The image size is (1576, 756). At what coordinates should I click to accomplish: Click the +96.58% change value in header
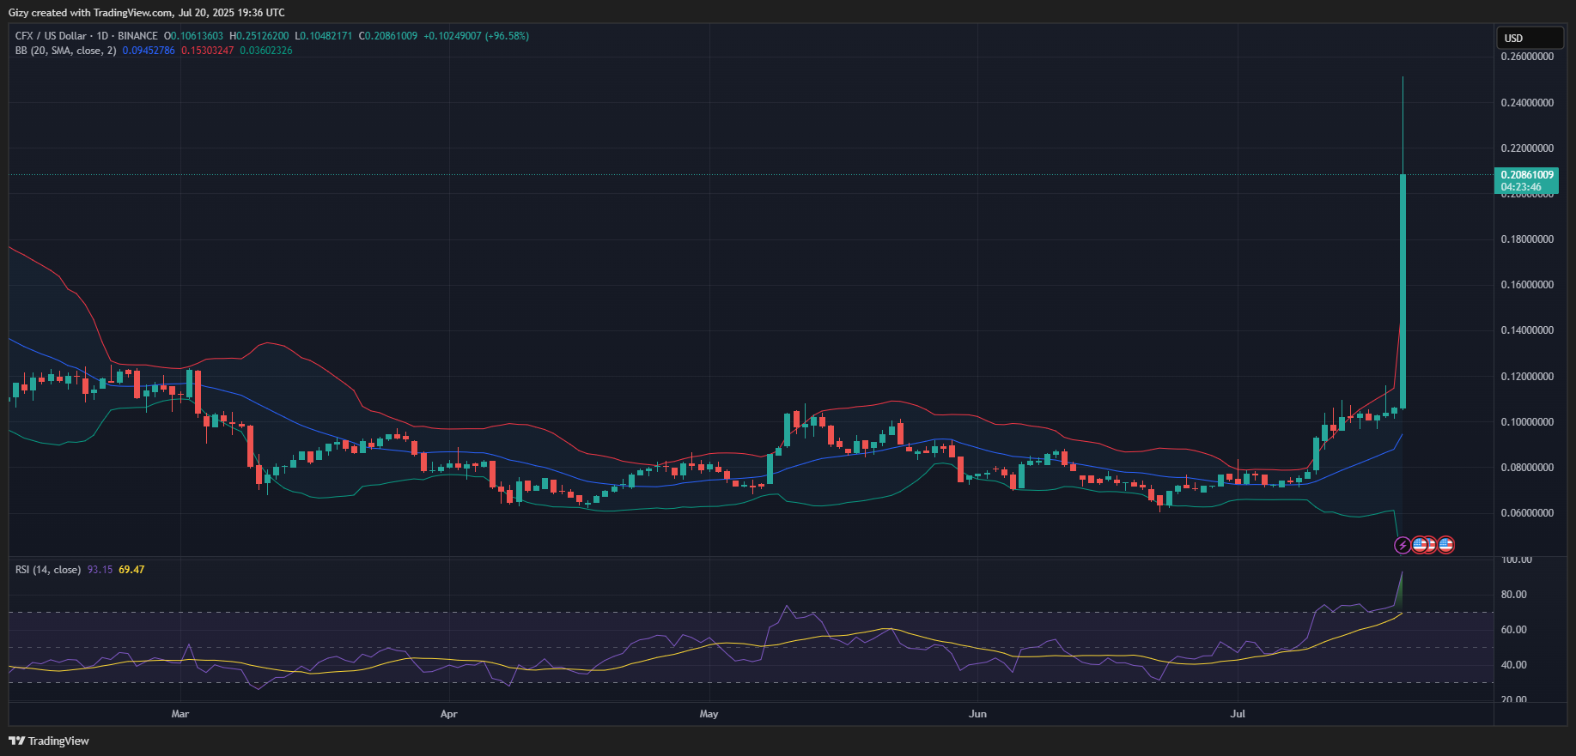coord(507,36)
